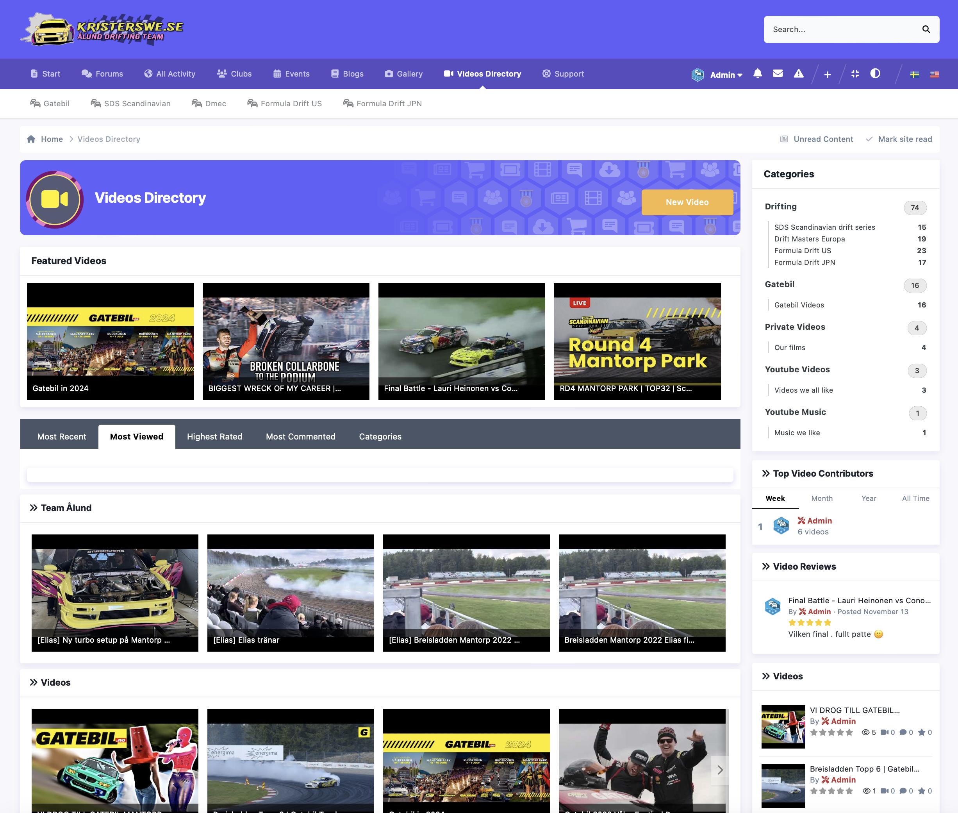This screenshot has height=813, width=958.
Task: Create new content with the plus icon
Action: 828,74
